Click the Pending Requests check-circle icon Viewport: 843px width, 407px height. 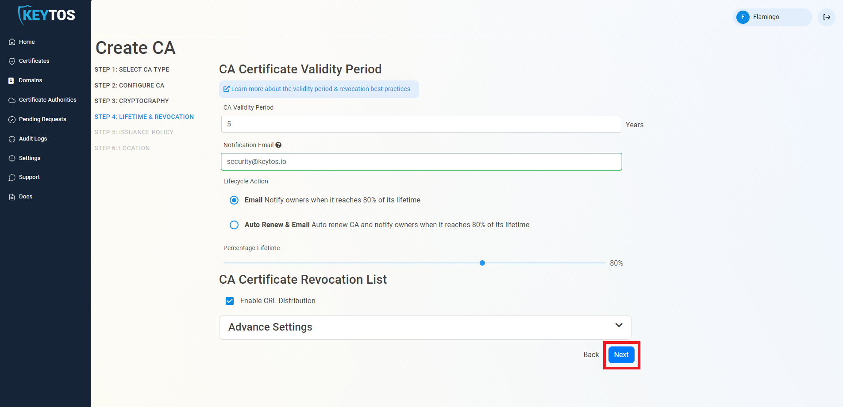(x=12, y=119)
